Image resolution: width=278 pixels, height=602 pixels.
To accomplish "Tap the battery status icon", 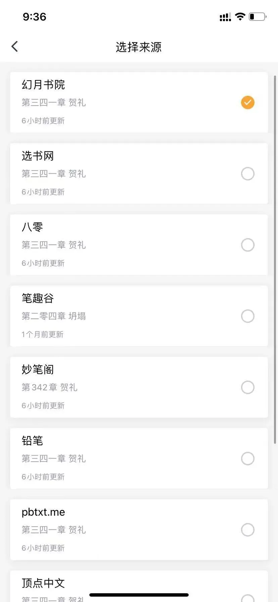I will coord(258,16).
